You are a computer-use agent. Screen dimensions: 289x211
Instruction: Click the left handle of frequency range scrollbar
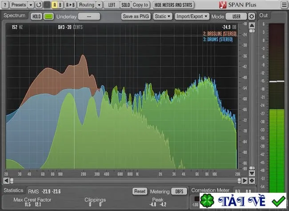(12, 181)
